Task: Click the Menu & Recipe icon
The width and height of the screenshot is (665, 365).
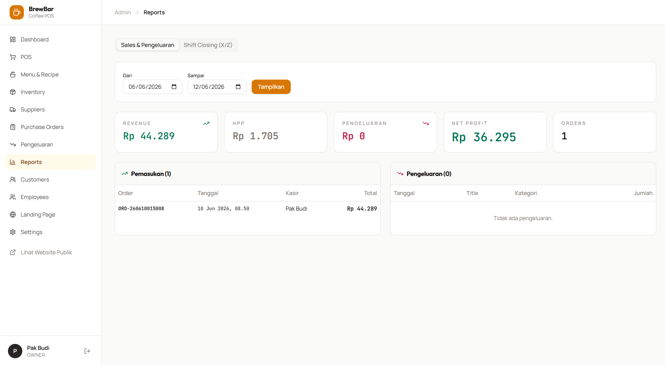Action: (x=13, y=74)
